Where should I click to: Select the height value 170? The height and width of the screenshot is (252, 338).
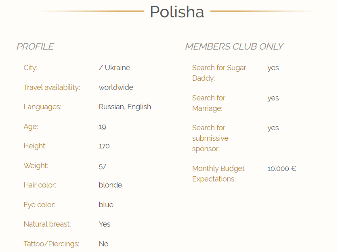pyautogui.click(x=104, y=146)
